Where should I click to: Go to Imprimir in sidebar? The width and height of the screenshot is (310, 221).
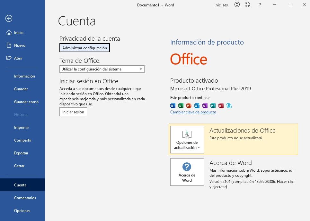[x=21, y=127]
